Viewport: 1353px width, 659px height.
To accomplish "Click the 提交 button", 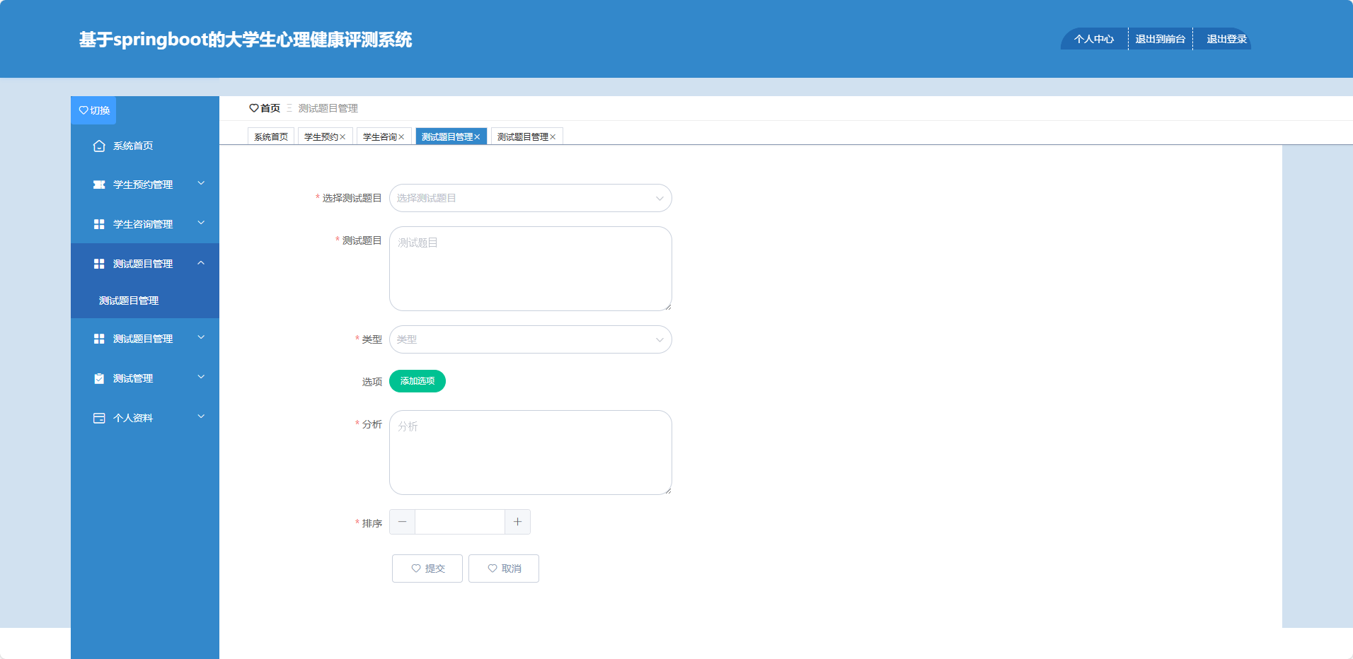I will 427,568.
